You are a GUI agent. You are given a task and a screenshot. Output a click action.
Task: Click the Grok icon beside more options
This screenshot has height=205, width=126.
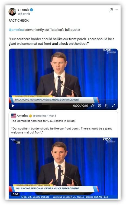point(111,10)
